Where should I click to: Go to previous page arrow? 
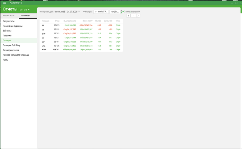click(x=129, y=16)
